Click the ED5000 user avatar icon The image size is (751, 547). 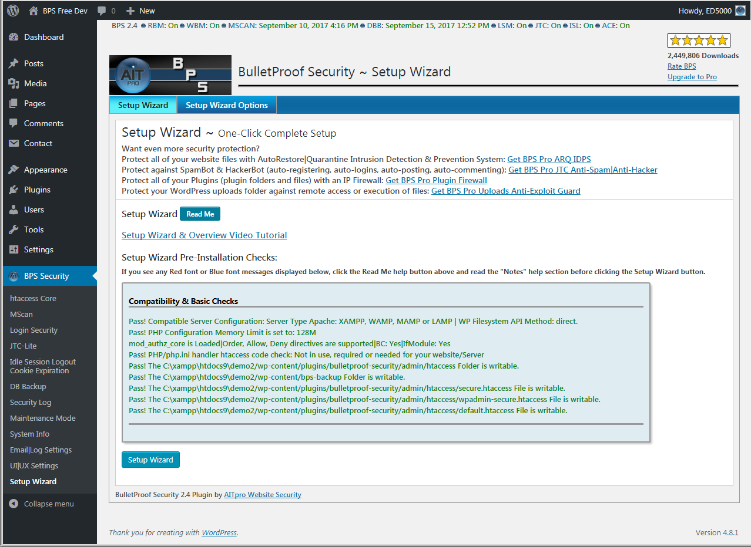740,11
